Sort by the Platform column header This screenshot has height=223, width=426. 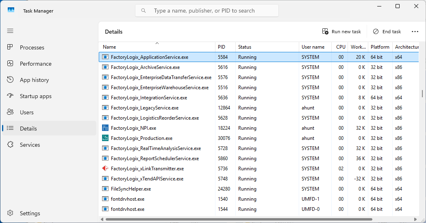[380, 47]
